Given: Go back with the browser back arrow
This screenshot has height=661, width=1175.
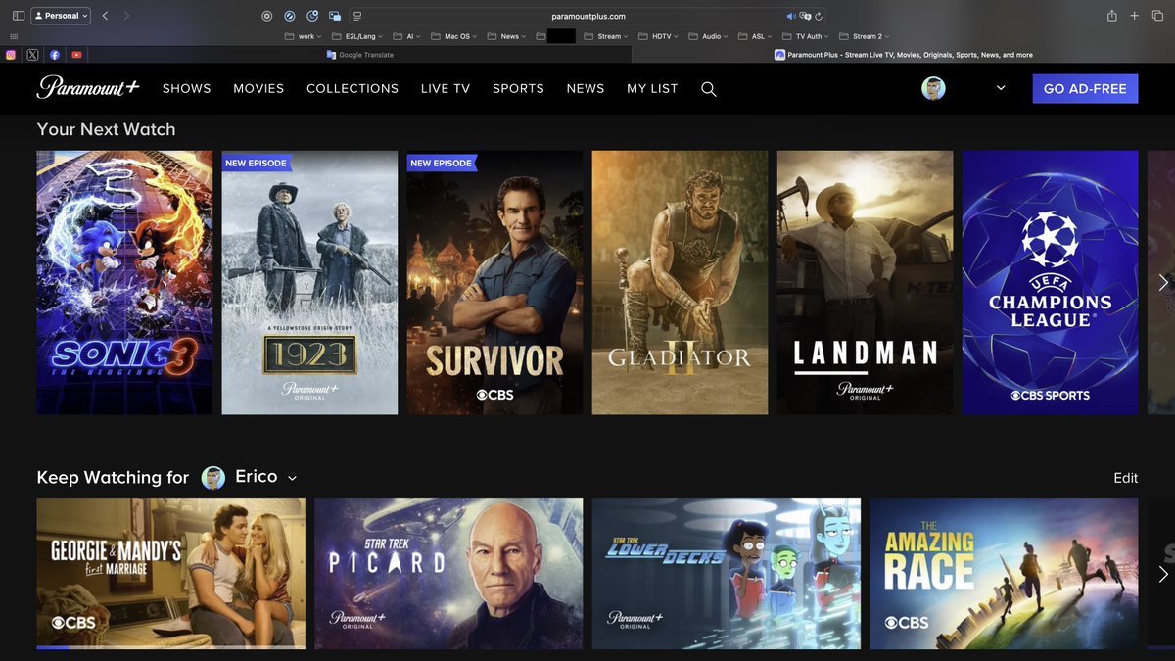Looking at the screenshot, I should pyautogui.click(x=106, y=16).
